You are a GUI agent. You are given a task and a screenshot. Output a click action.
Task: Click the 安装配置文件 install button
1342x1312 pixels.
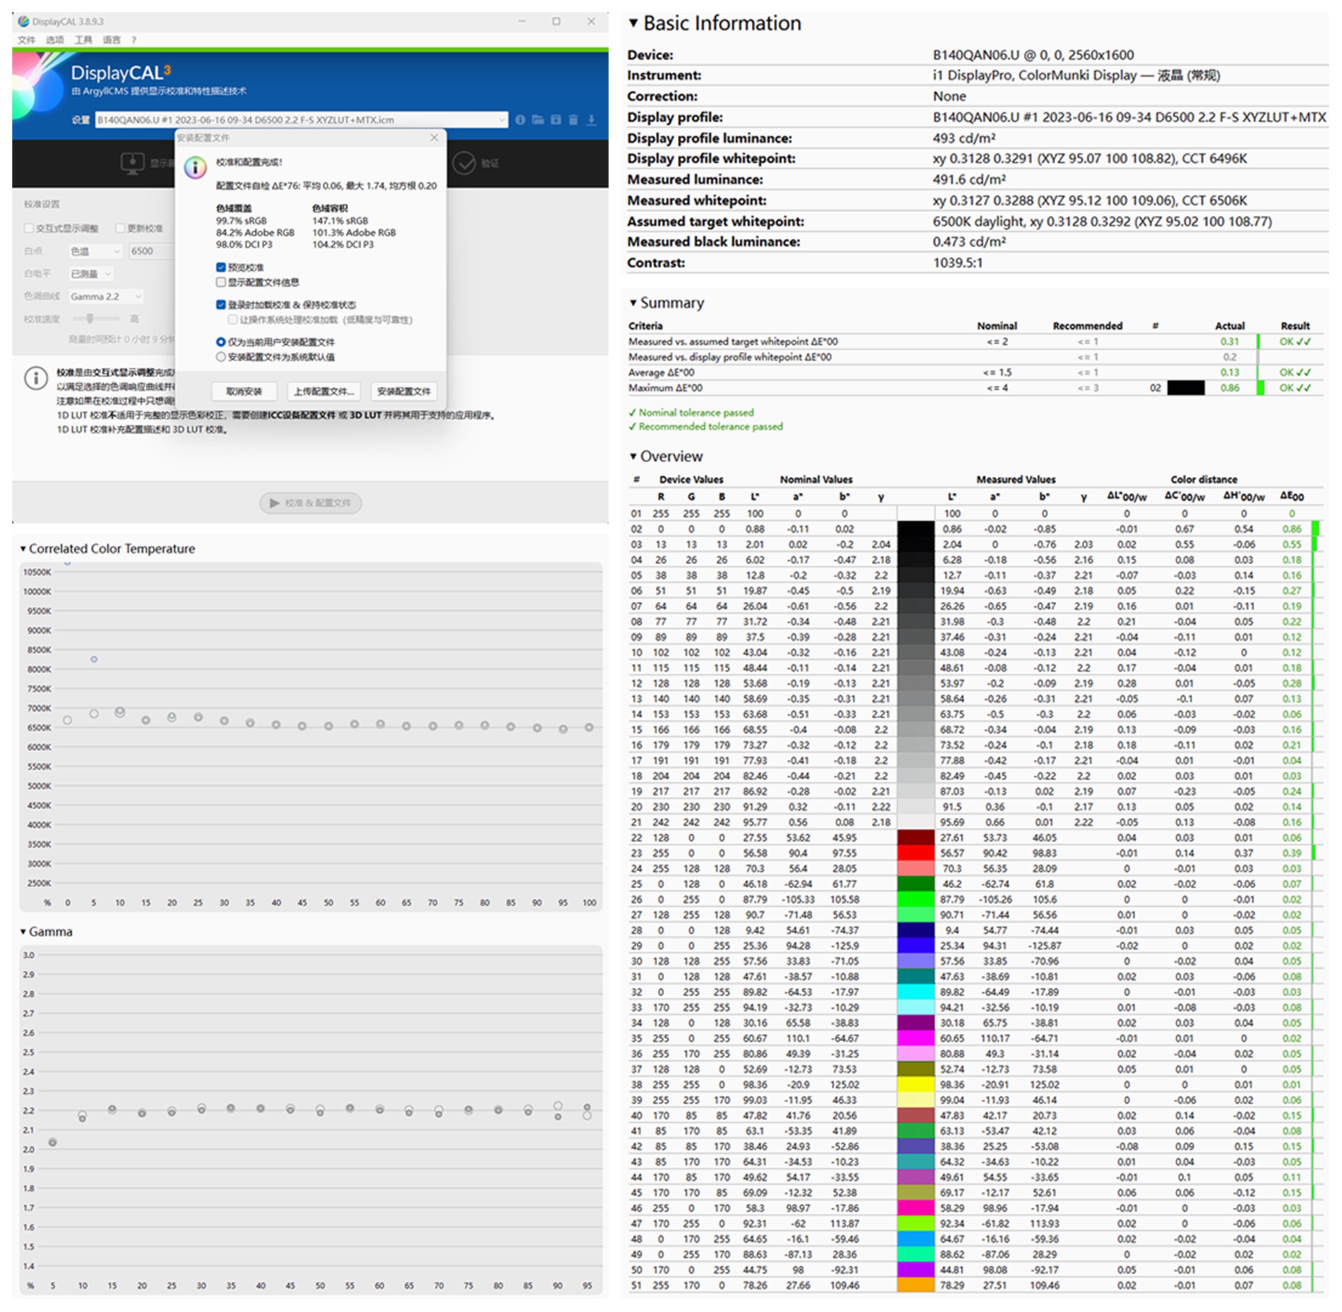(404, 391)
